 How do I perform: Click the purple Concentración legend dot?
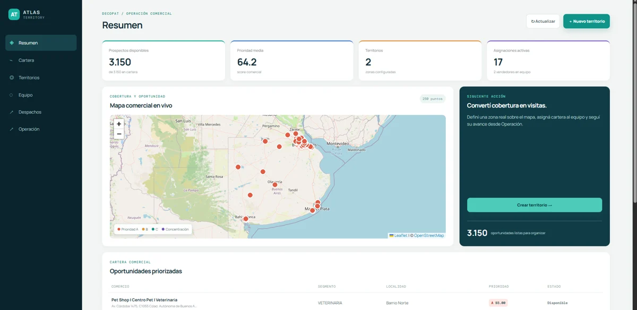tap(163, 229)
